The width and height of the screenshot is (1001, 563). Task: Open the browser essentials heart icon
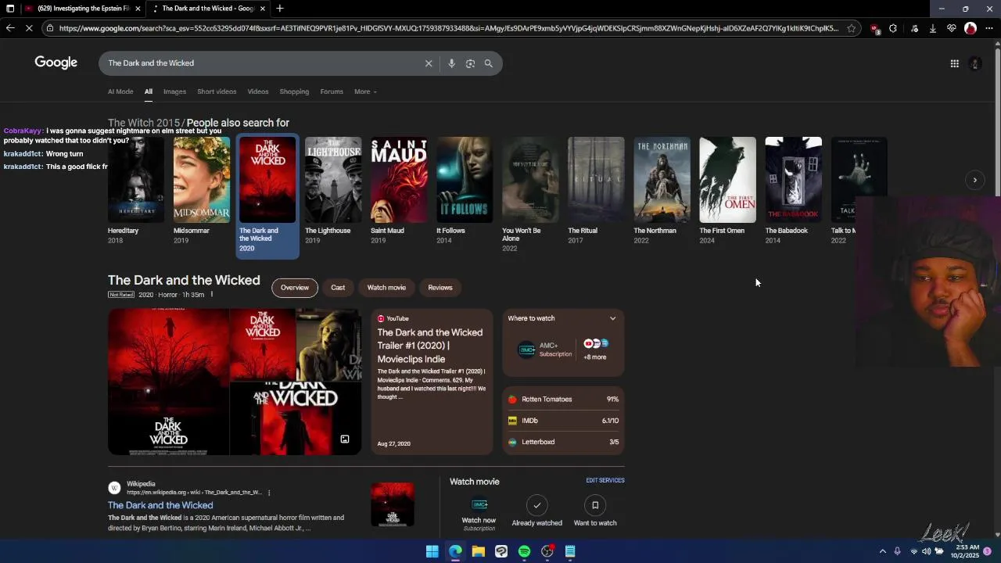tap(952, 28)
